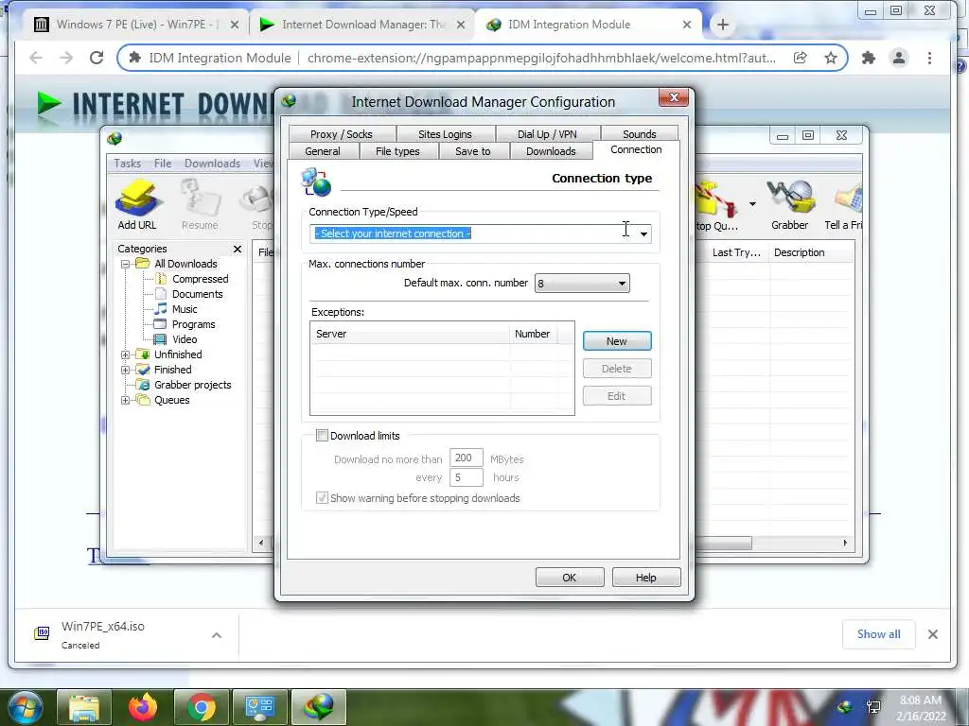This screenshot has width=969, height=726.
Task: Click the browser back arrow
Action: coord(36,58)
